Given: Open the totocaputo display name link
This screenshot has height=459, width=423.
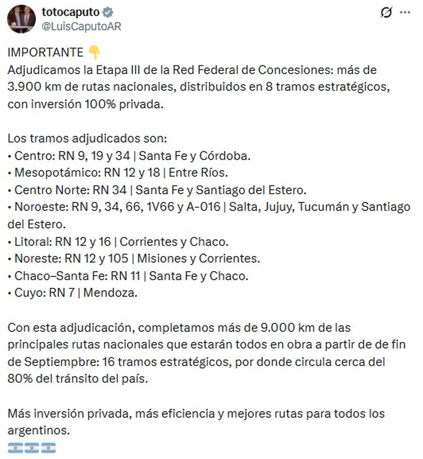Looking at the screenshot, I should [70, 12].
